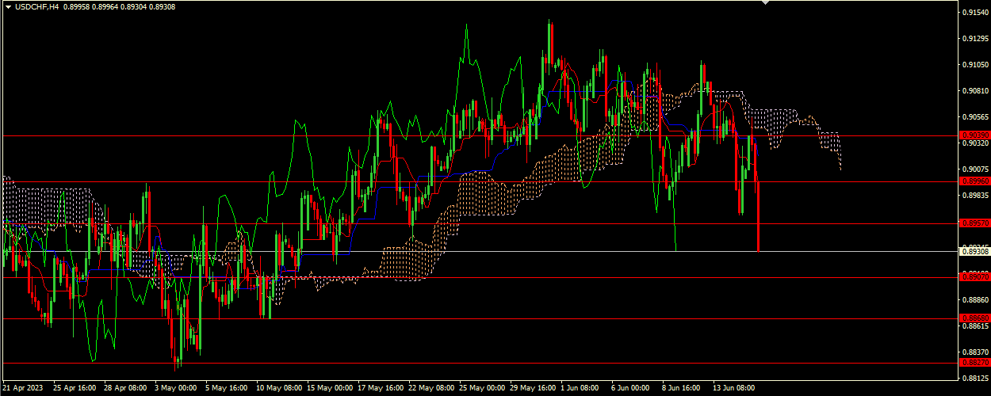Click the USDCHF,H4 chart title text
The width and height of the screenshot is (991, 396).
coord(36,6)
